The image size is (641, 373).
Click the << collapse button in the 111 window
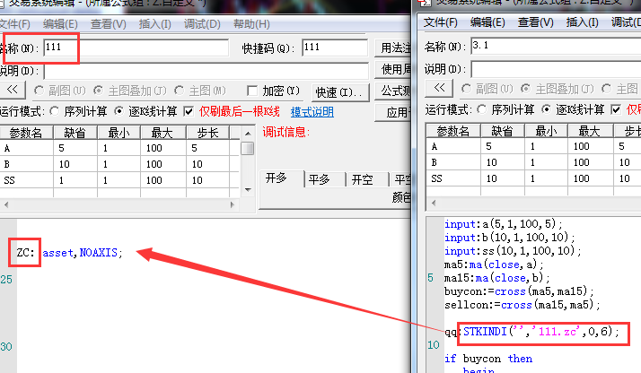(x=13, y=91)
